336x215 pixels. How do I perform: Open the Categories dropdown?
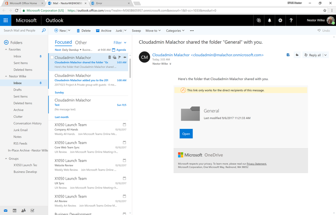(175, 31)
